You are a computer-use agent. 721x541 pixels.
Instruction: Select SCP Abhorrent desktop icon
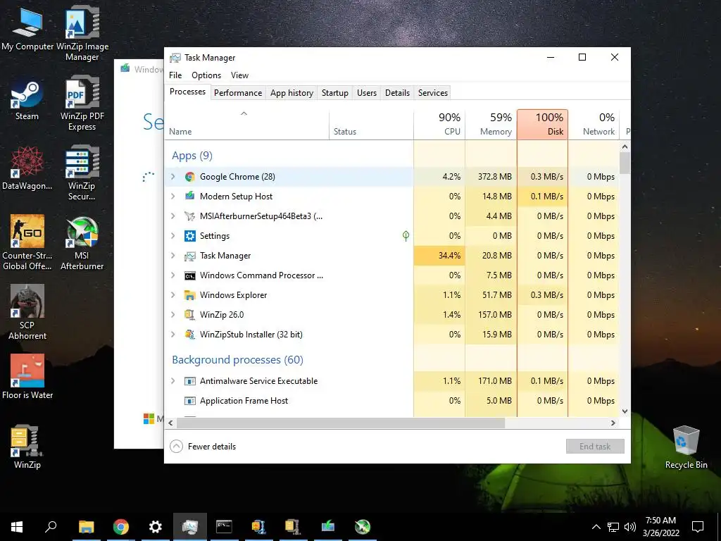(27, 312)
